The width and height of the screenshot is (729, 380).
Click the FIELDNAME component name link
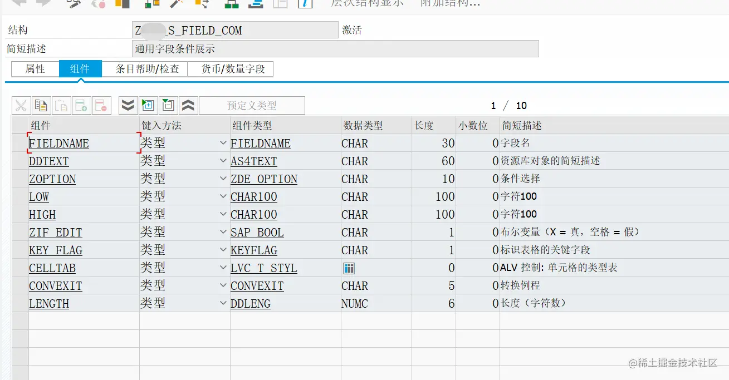(x=59, y=144)
